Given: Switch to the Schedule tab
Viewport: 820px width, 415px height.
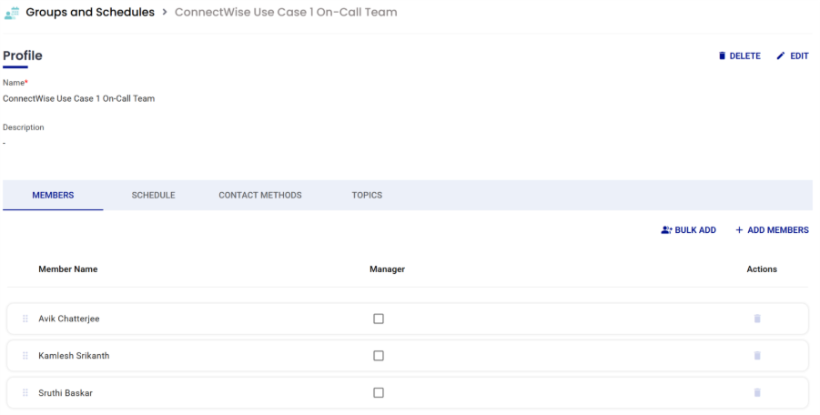Looking at the screenshot, I should click(x=153, y=195).
